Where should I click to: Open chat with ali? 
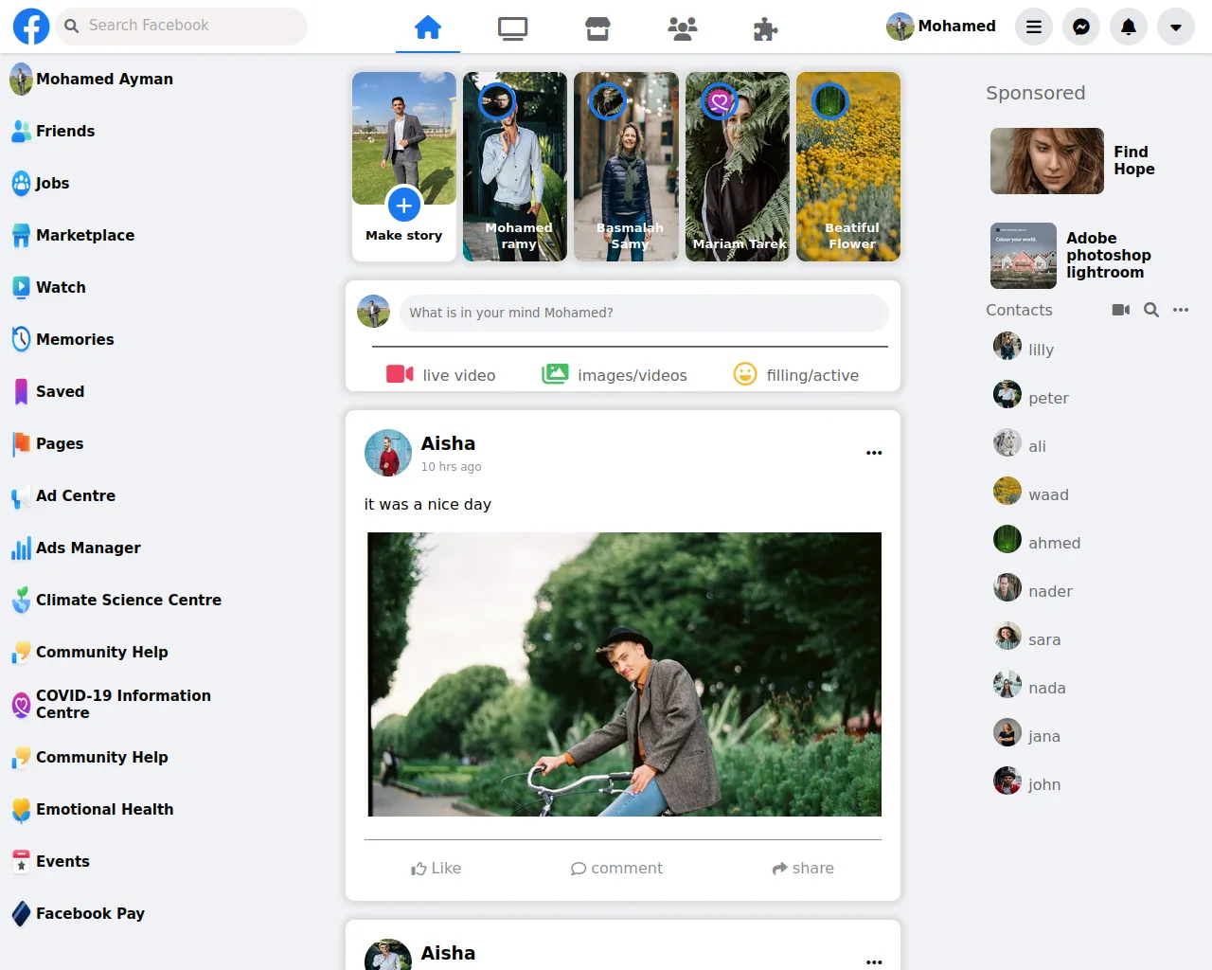[x=1021, y=446]
